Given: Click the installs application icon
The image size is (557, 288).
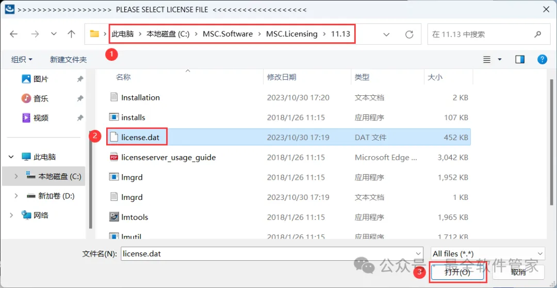Looking at the screenshot, I should click(x=113, y=117).
